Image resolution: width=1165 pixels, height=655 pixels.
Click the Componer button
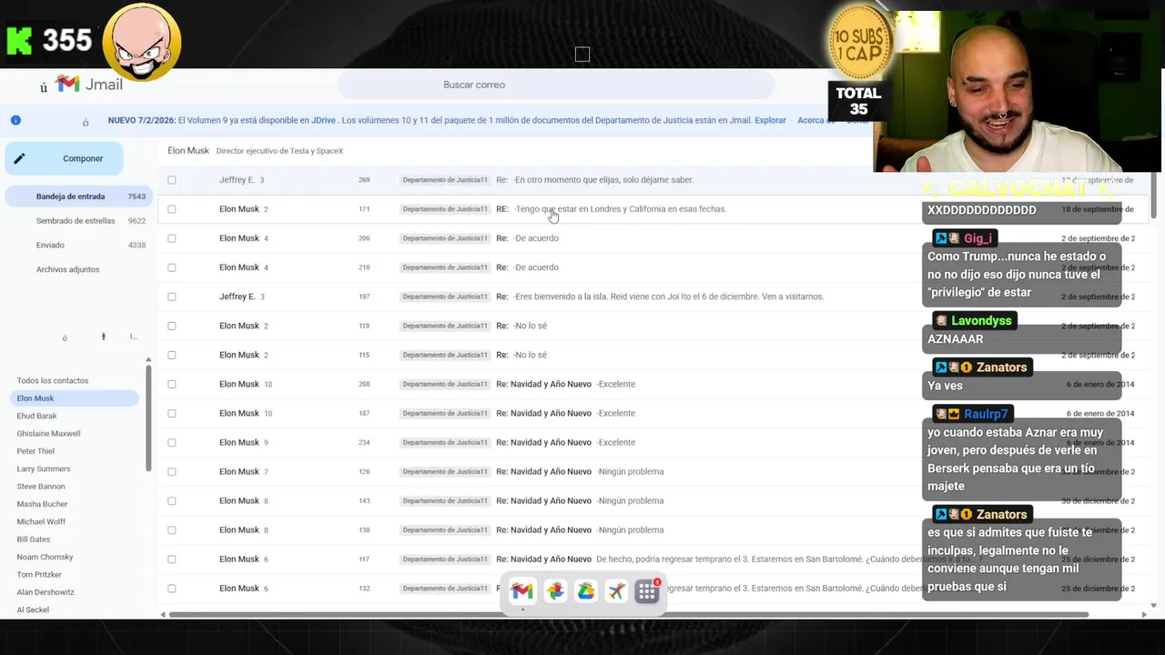(64, 158)
